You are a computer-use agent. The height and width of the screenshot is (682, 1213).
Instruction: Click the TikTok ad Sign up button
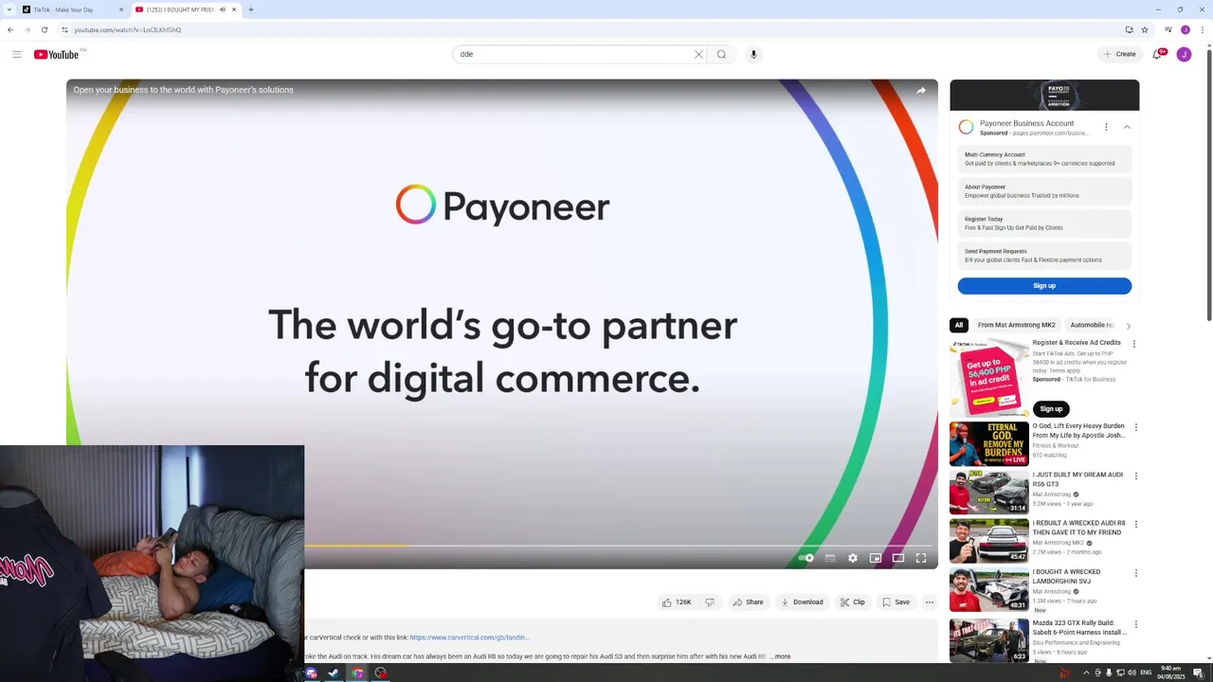click(1051, 409)
